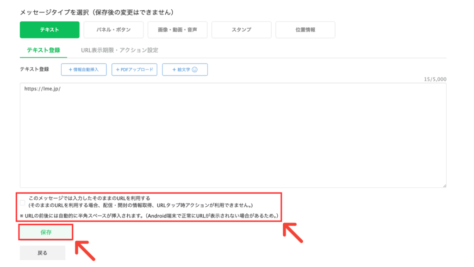
Task: Go back with the 戻る button
Action: tap(43, 253)
